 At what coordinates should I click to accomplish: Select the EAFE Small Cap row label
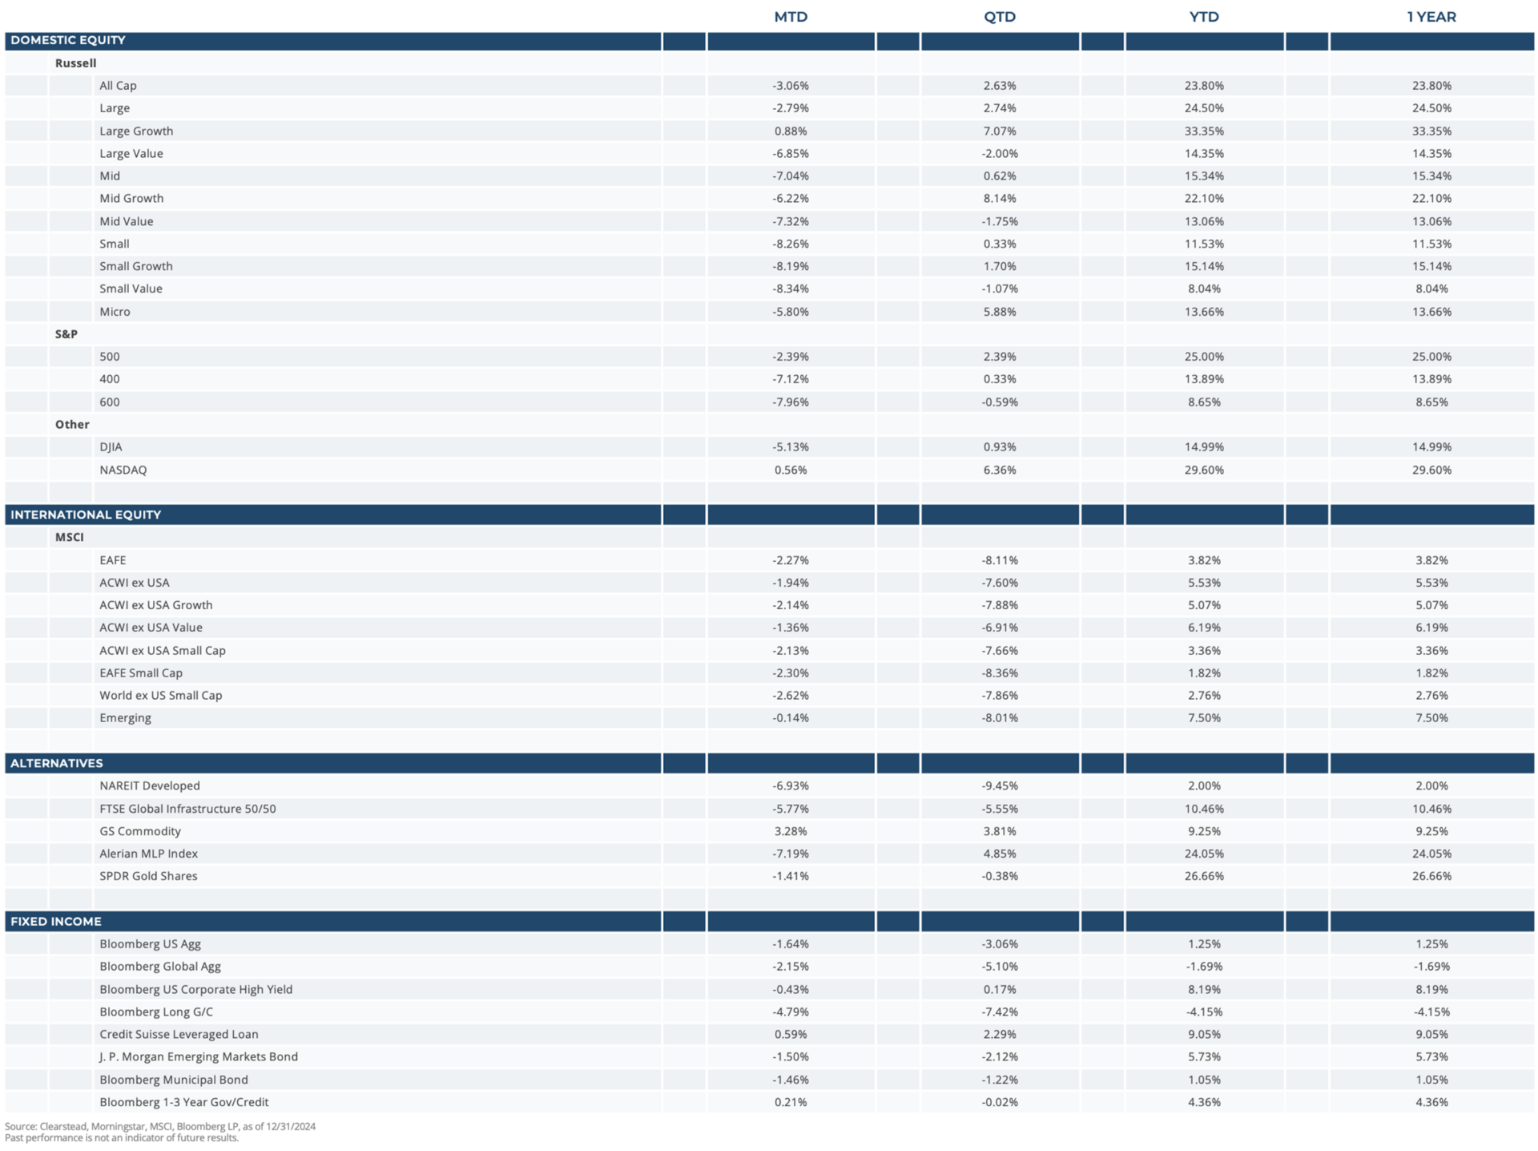[x=141, y=673]
